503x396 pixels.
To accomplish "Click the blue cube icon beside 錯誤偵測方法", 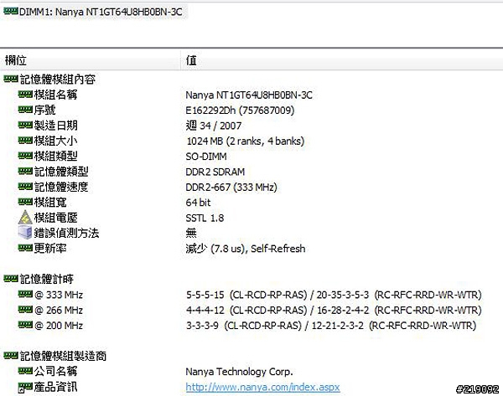I will [25, 232].
